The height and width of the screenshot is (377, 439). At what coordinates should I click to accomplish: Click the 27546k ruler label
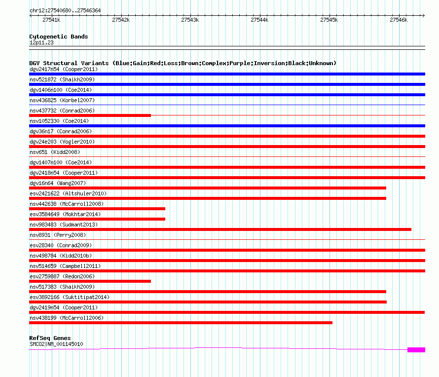pyautogui.click(x=399, y=20)
